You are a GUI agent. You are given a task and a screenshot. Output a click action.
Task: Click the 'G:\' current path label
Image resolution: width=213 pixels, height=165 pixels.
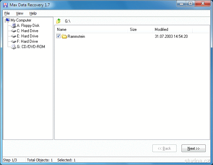click(68, 21)
